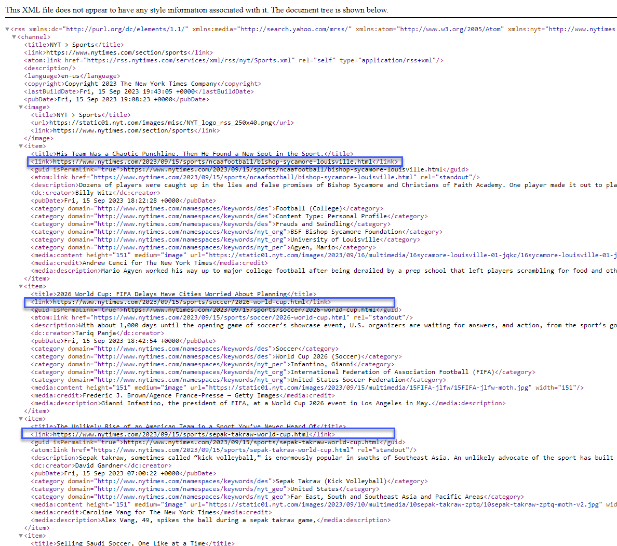Click the United States nyt_geo category line
617x546 pixels.
[x=205, y=489]
